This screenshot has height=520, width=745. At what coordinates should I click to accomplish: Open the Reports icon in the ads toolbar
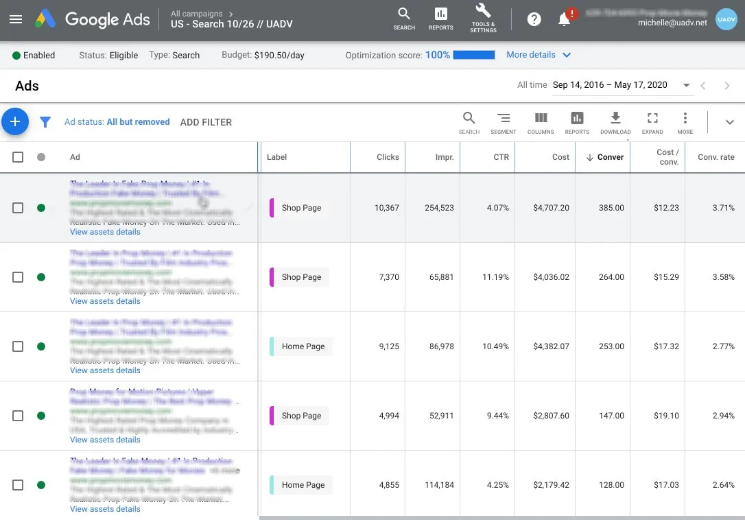[577, 122]
